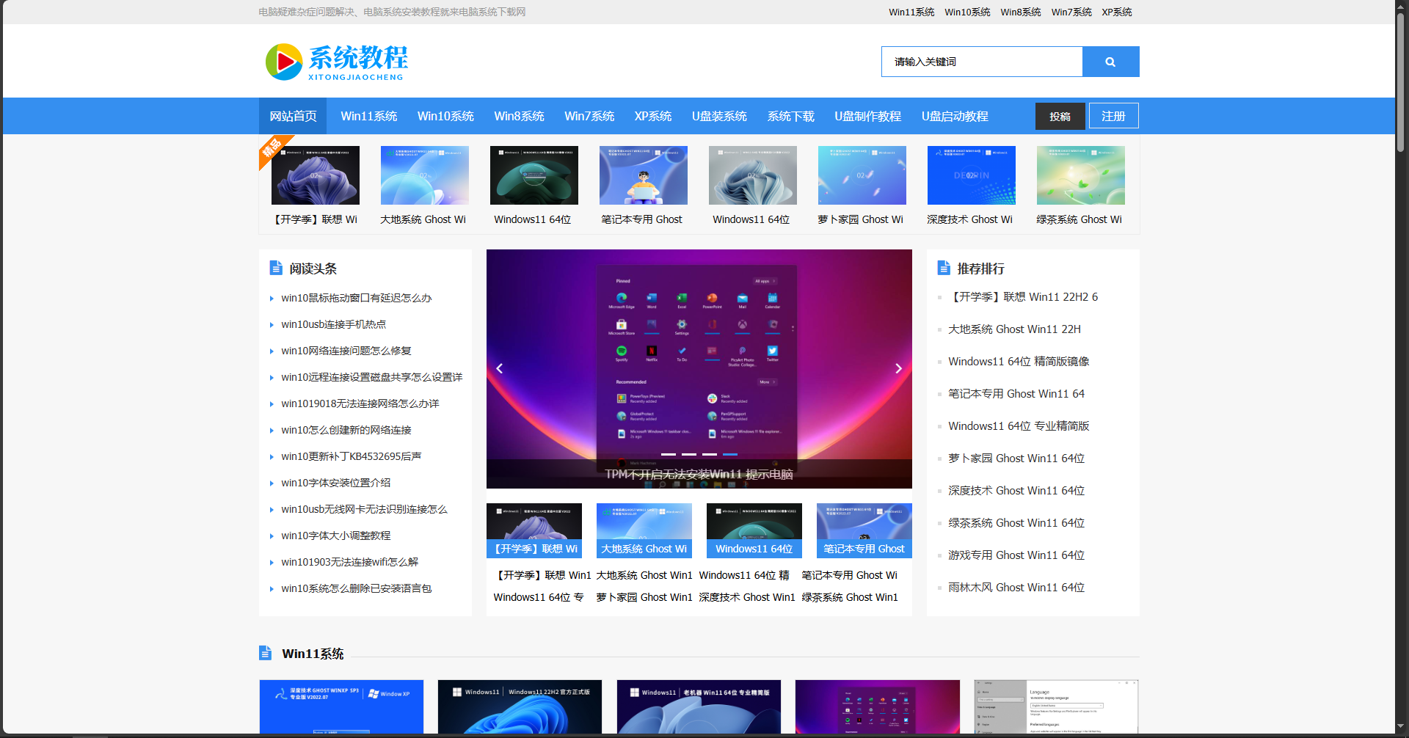Click the 投稿 button

(1060, 115)
